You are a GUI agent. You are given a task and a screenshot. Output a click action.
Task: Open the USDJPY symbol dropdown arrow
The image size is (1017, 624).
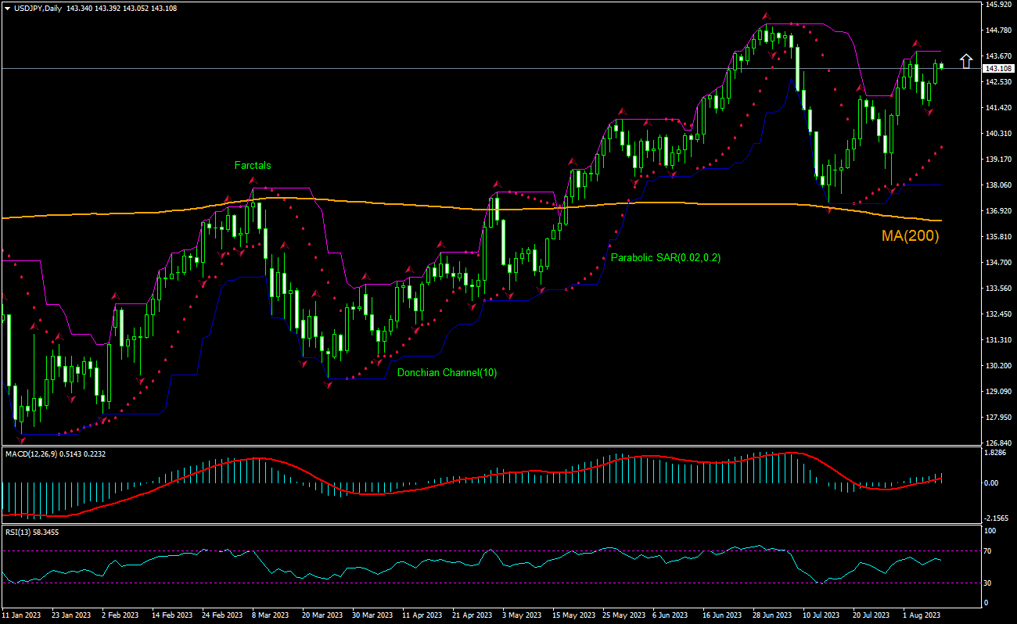coord(8,6)
